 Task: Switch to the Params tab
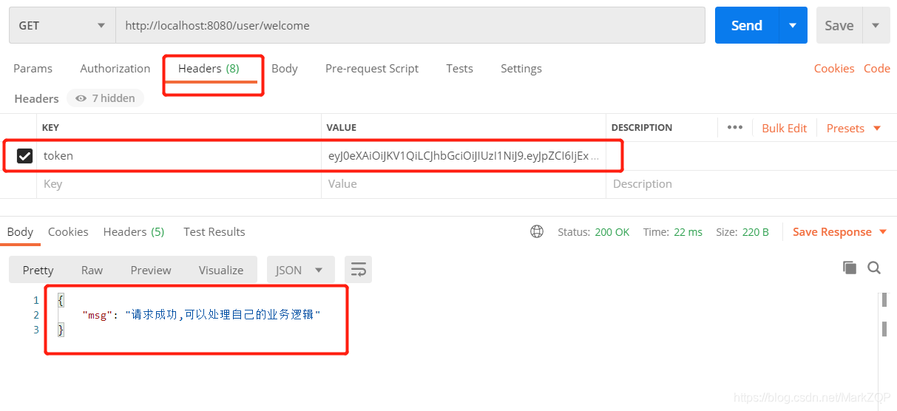[x=33, y=68]
